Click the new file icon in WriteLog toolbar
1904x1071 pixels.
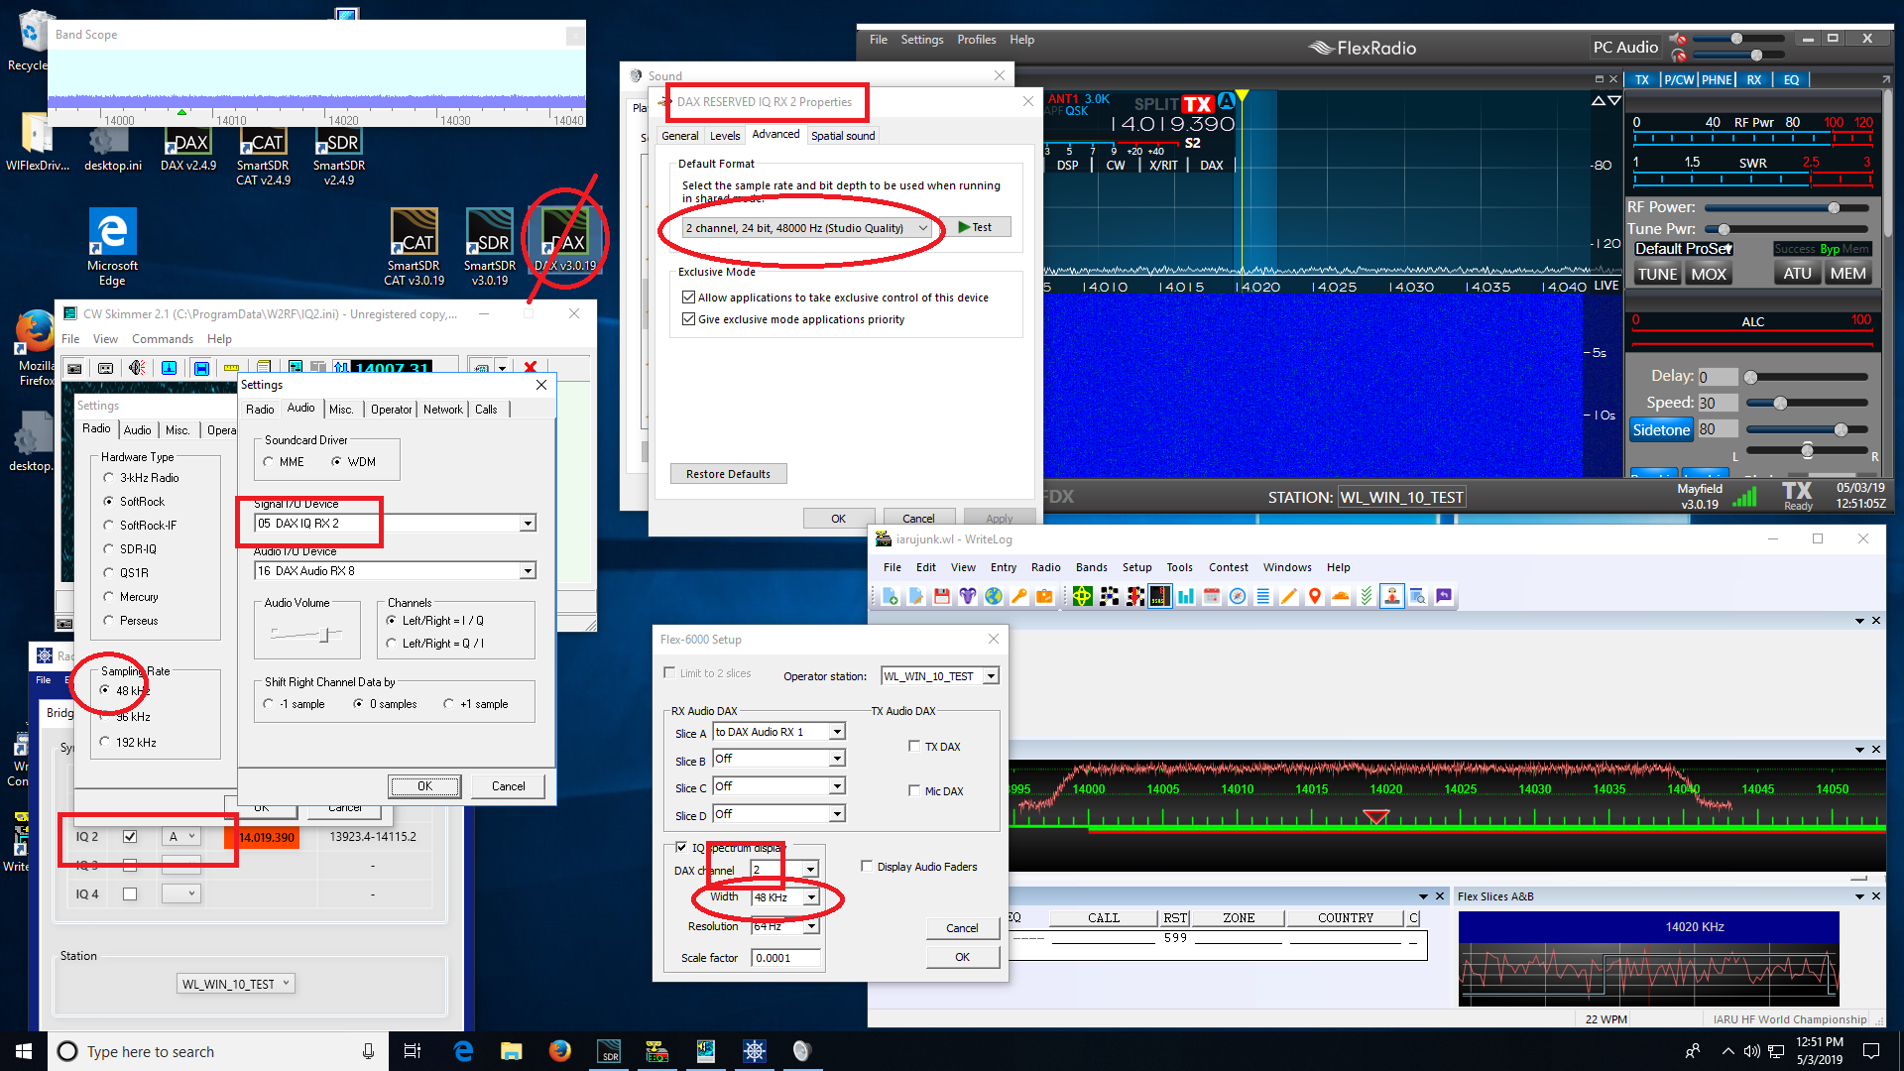[x=890, y=596]
